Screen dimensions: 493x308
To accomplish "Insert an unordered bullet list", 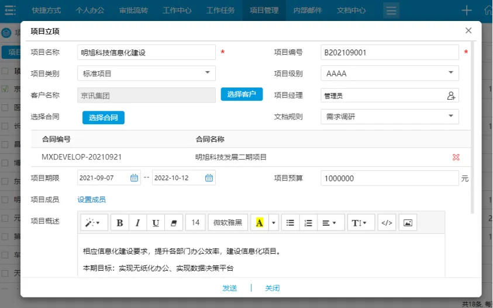I will 290,223.
